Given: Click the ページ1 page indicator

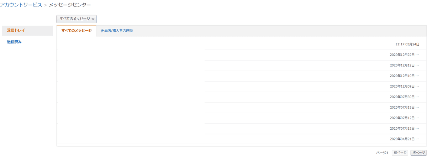Looking at the screenshot, I should point(382,153).
